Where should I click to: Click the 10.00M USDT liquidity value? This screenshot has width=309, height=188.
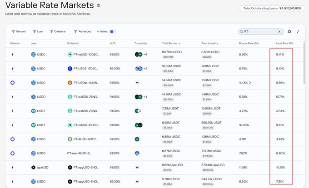click(x=211, y=109)
